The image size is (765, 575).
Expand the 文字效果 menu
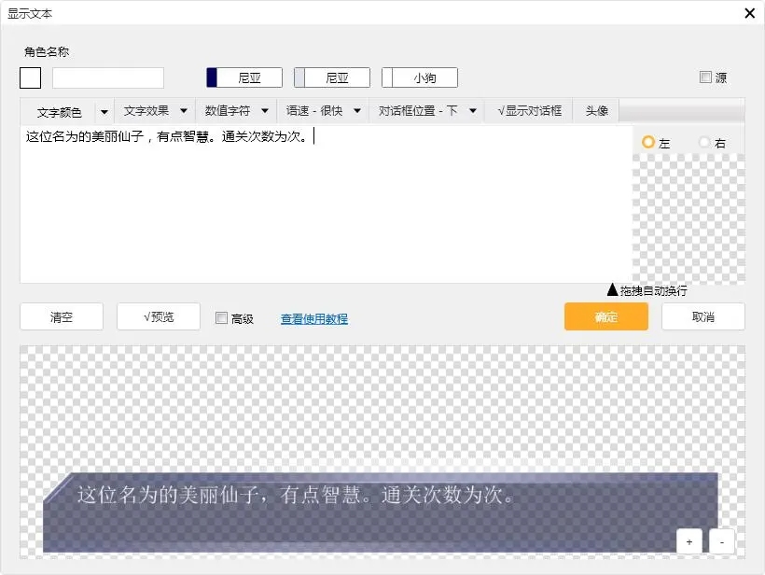[155, 110]
